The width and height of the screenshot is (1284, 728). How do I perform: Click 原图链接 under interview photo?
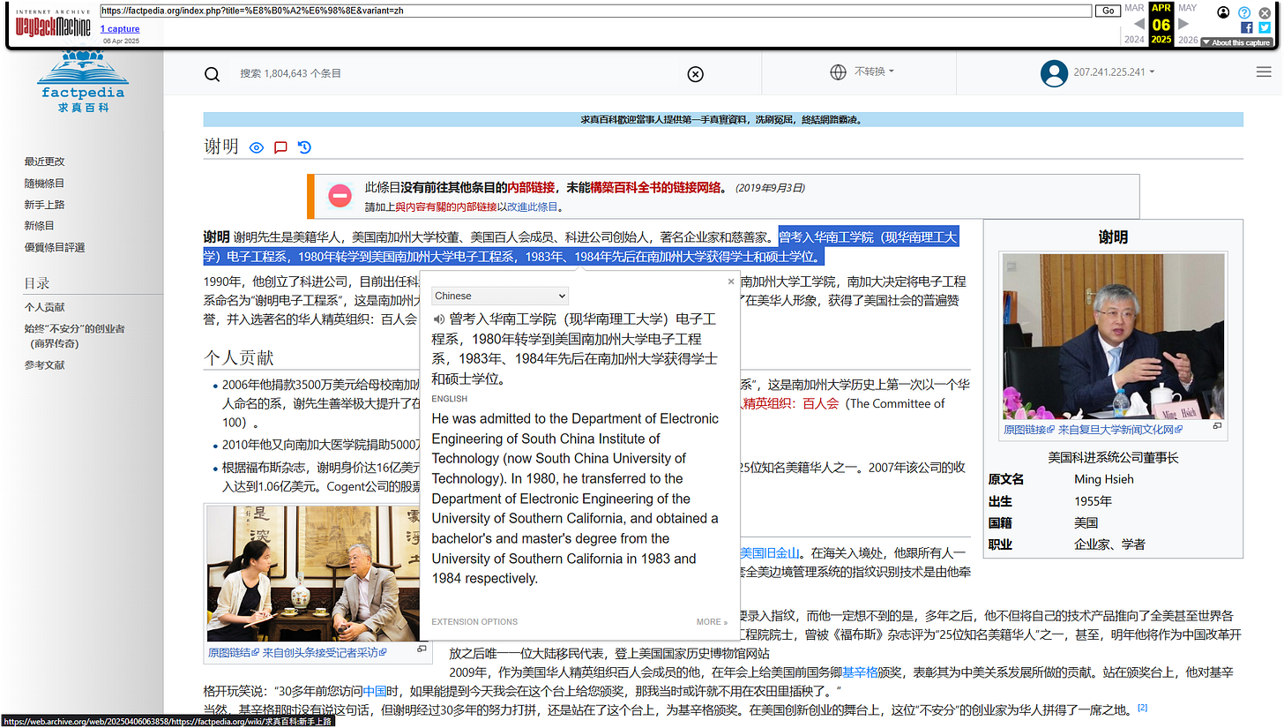[232, 653]
